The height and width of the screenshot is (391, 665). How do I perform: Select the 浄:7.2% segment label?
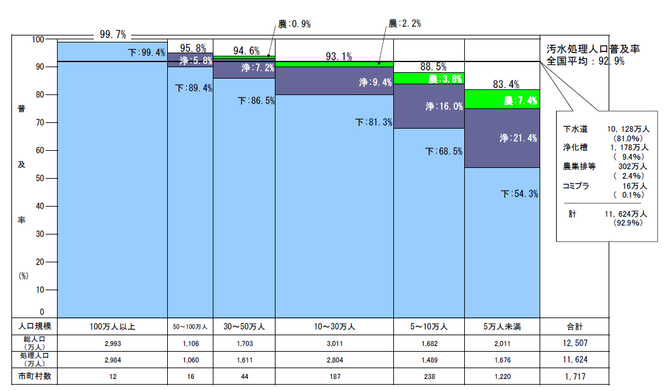click(258, 68)
